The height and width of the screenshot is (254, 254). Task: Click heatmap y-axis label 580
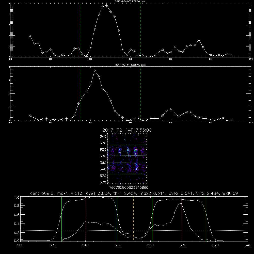click(x=103, y=156)
